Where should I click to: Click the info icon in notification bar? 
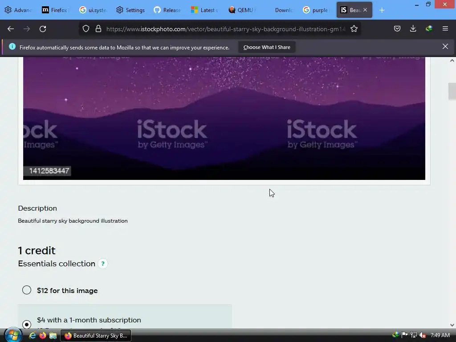(x=12, y=46)
